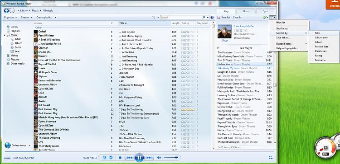Toggle shuffle playback
This screenshot has height=164, width=340.
click(105, 158)
